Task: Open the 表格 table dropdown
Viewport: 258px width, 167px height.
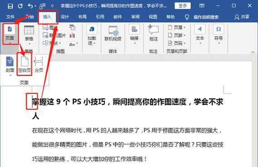Action: 29,35
